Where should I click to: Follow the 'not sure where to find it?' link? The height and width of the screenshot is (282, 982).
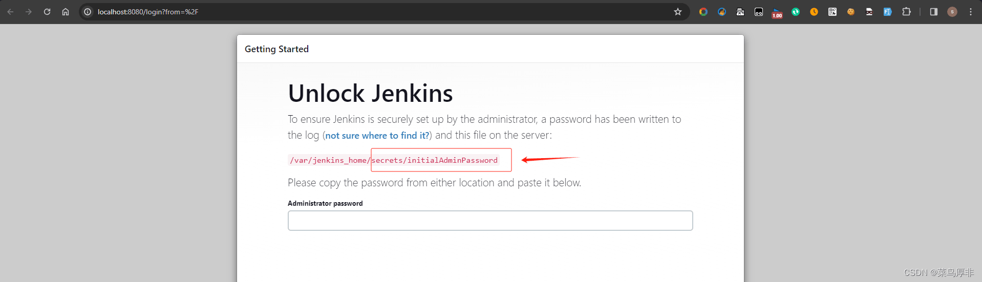pyautogui.click(x=377, y=136)
